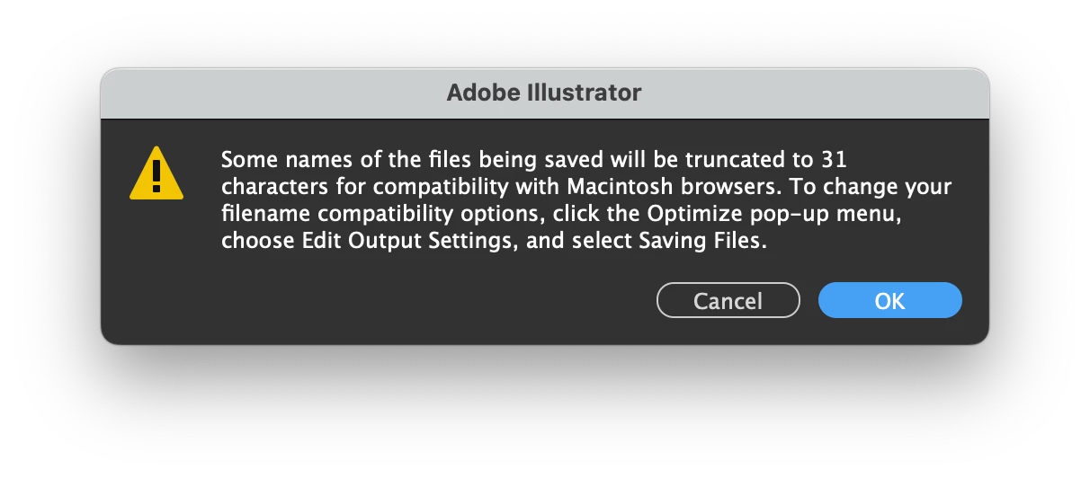Image resolution: width=1090 pixels, height=478 pixels.
Task: Click the number 31 in the warning text
Action: coord(835,161)
